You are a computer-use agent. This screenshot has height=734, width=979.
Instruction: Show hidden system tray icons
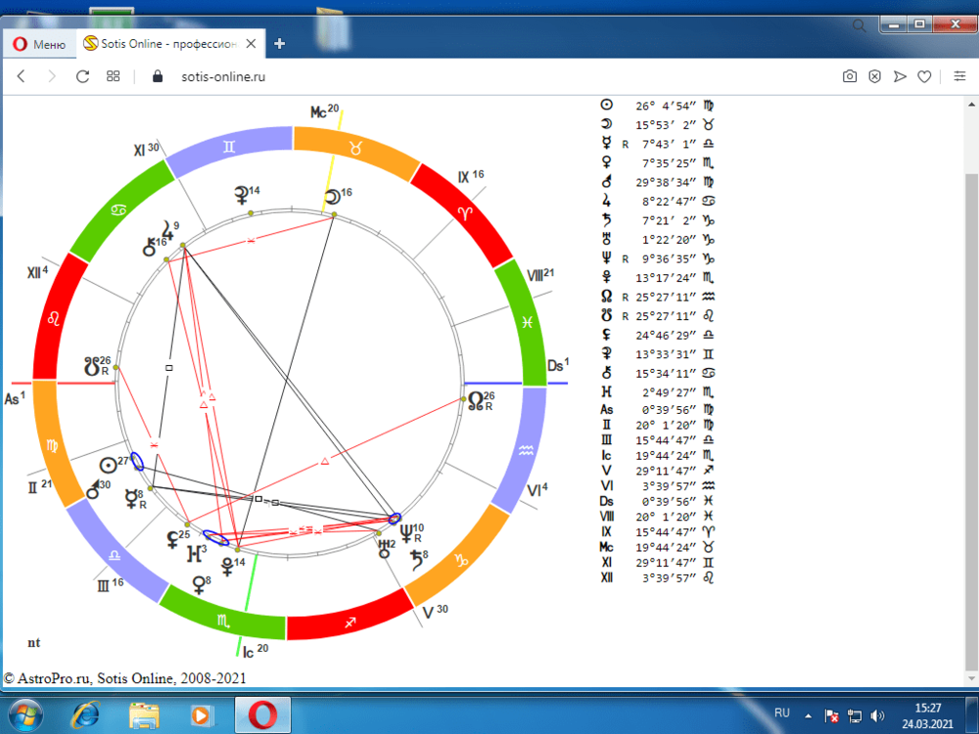coord(808,716)
